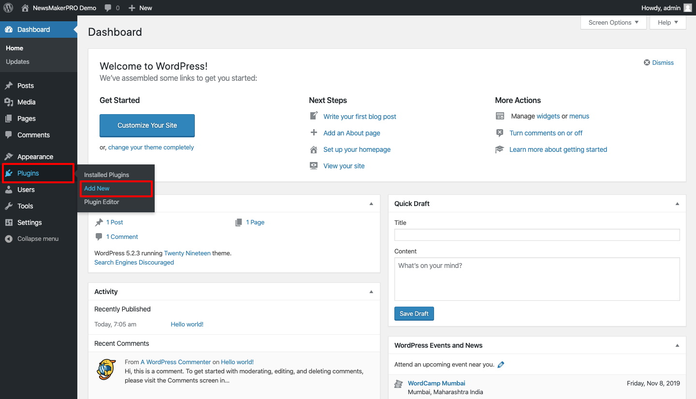The width and height of the screenshot is (696, 399).
Task: Click the comments-off icon beside Turn comments
Action: [x=500, y=133]
